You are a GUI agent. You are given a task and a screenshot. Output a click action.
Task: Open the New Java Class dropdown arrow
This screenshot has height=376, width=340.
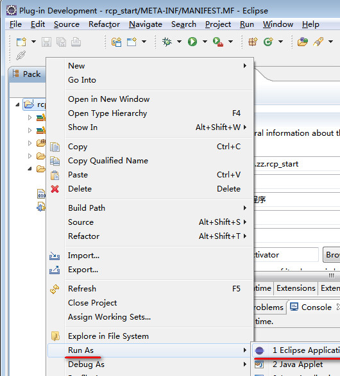click(280, 42)
